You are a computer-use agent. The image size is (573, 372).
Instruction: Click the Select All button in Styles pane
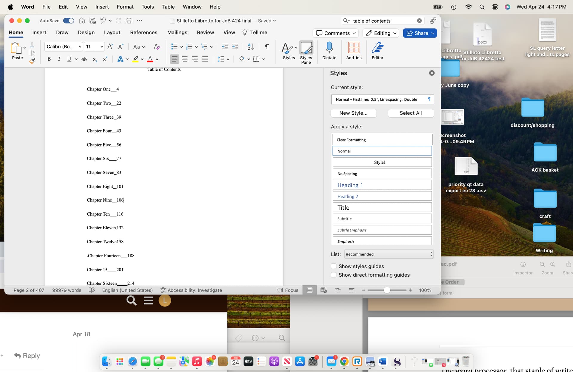coord(410,113)
